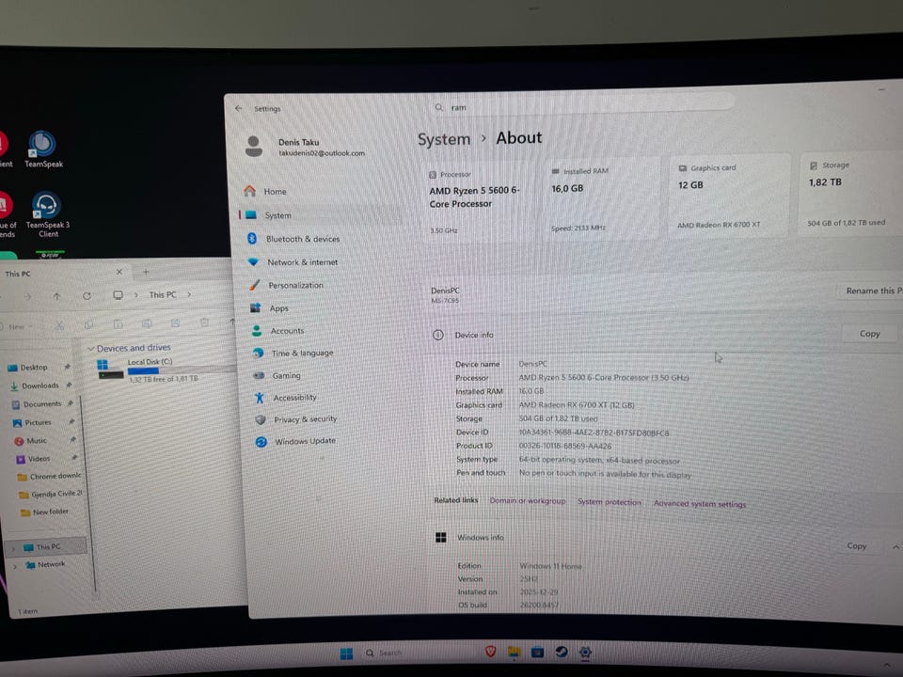Click the Settings back arrow
The height and width of the screenshot is (677, 903).
point(238,108)
